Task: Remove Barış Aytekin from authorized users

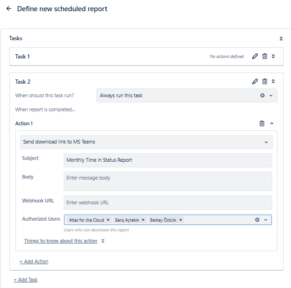Action: click(143, 220)
